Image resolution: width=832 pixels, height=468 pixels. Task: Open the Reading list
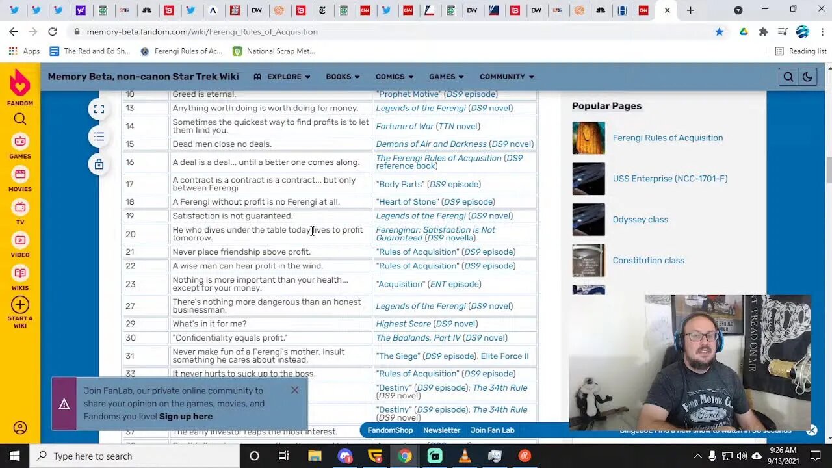click(x=801, y=51)
